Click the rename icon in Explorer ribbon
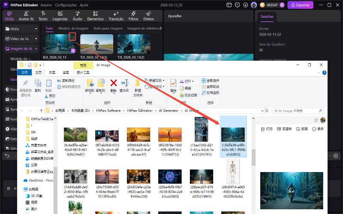343x214 pixels. pos(124,85)
